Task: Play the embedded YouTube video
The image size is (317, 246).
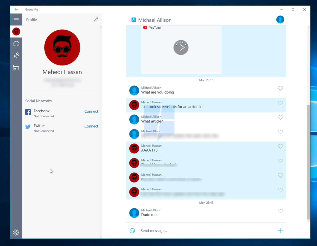Action: pyautogui.click(x=181, y=47)
